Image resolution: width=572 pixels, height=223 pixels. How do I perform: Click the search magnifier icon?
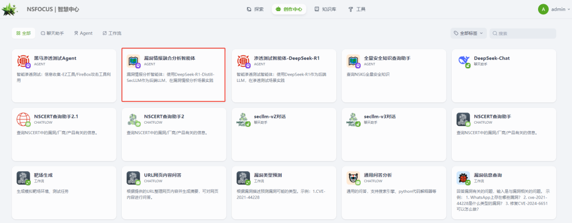pyautogui.click(x=495, y=33)
